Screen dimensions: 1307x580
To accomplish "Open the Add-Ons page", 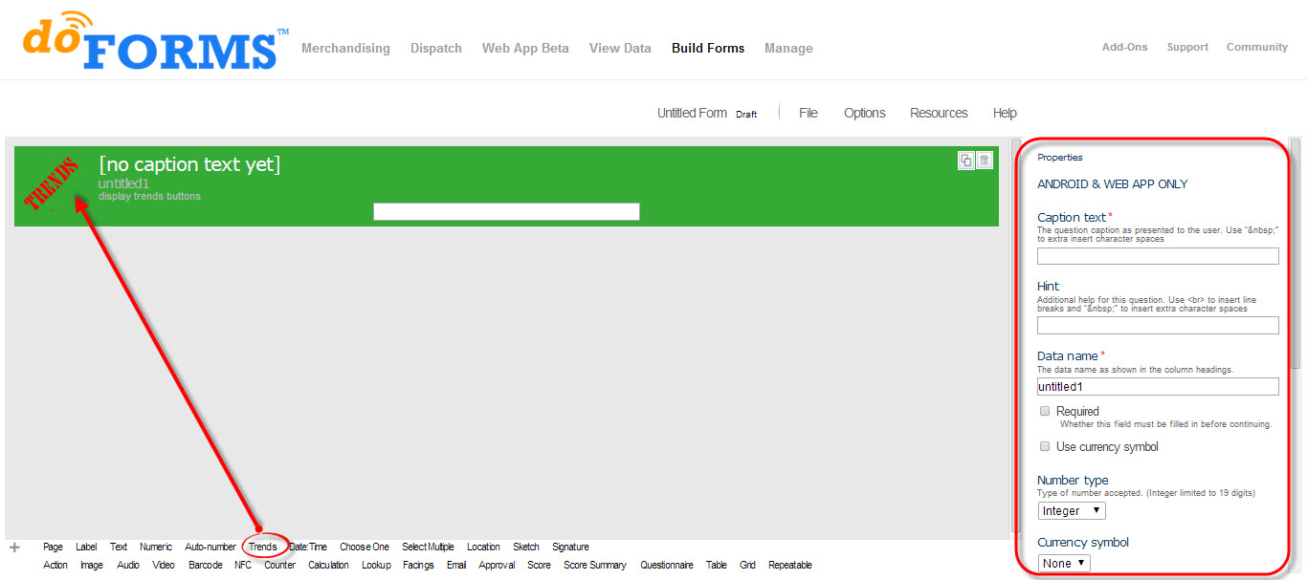I will 1124,46.
